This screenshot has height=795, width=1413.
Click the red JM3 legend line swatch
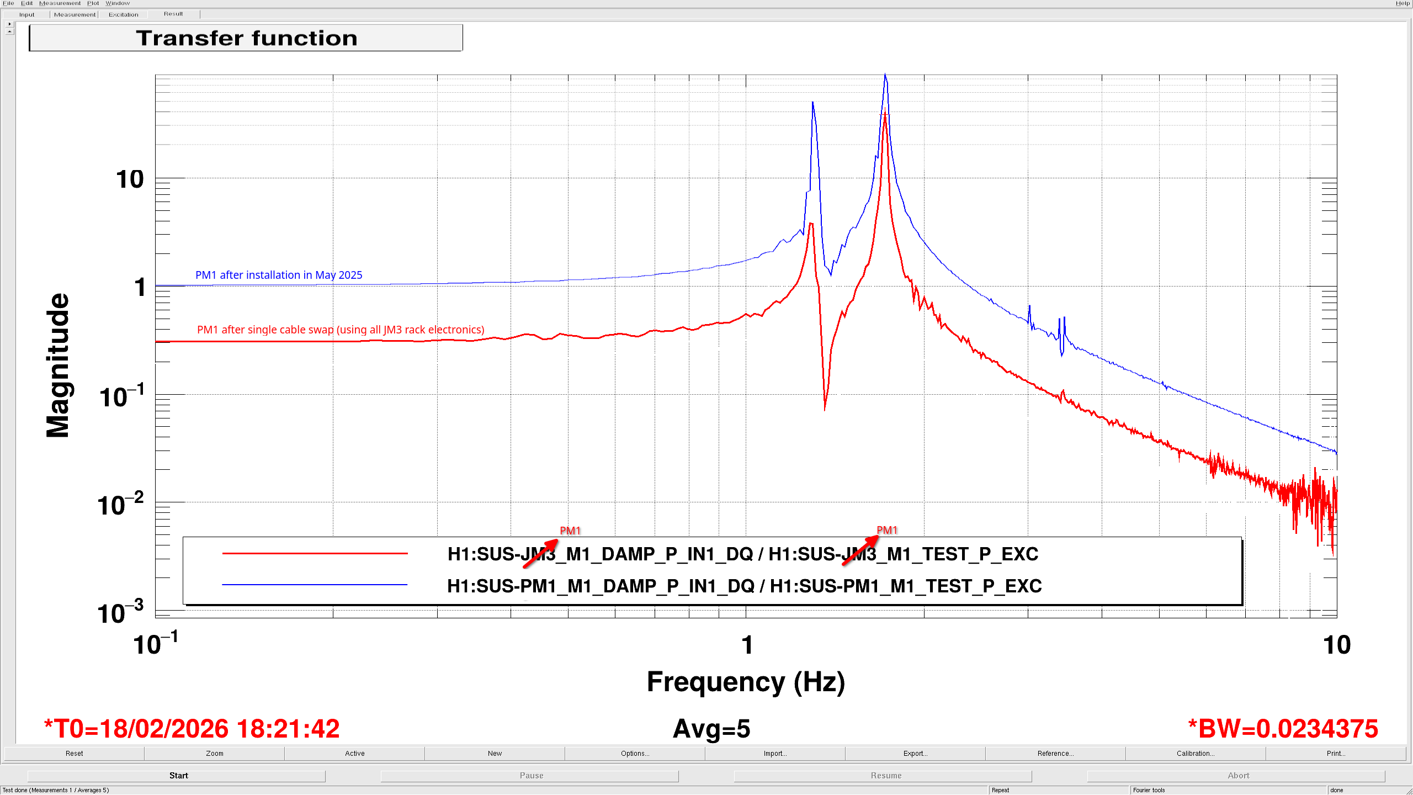click(x=315, y=553)
